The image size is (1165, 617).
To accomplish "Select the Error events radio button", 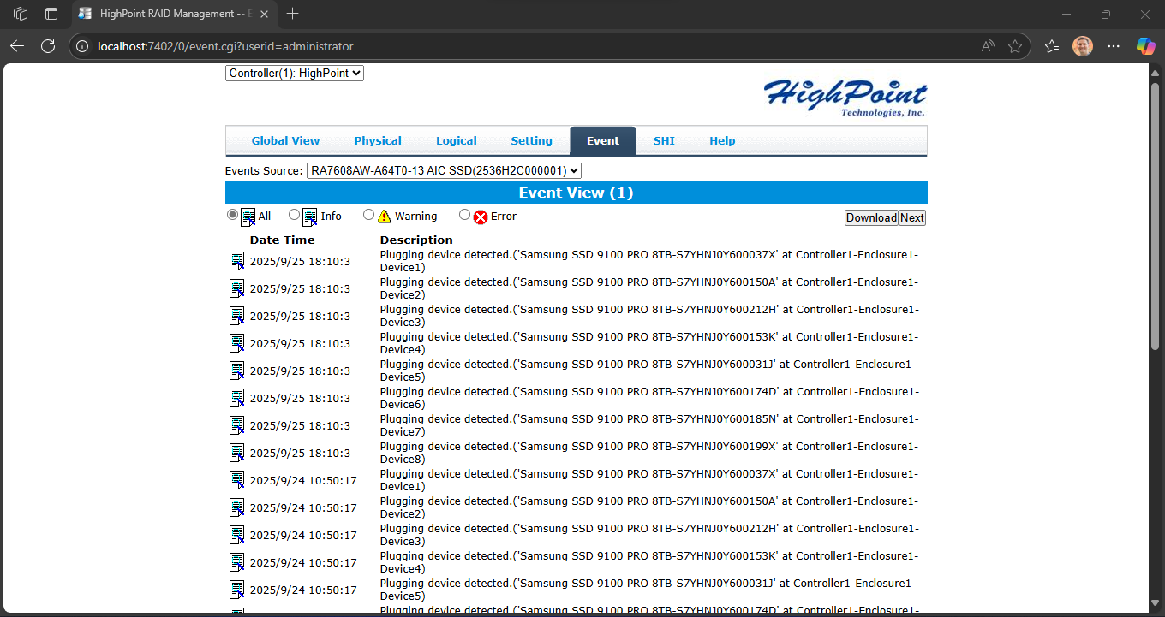I will [x=464, y=214].
